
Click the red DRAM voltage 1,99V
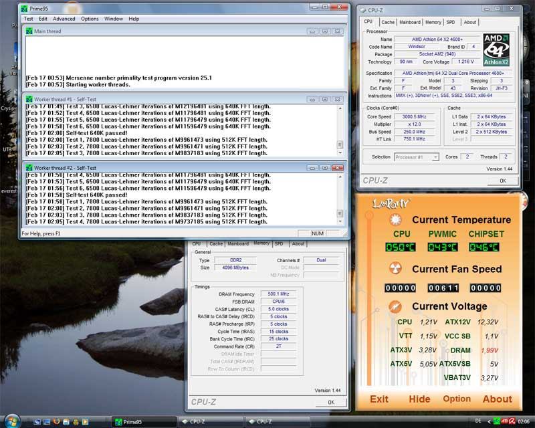point(490,350)
